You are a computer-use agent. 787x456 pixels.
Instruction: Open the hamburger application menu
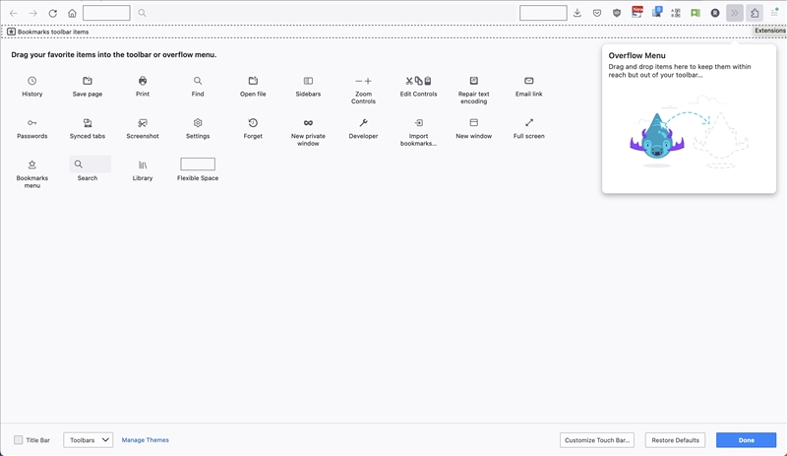(775, 13)
